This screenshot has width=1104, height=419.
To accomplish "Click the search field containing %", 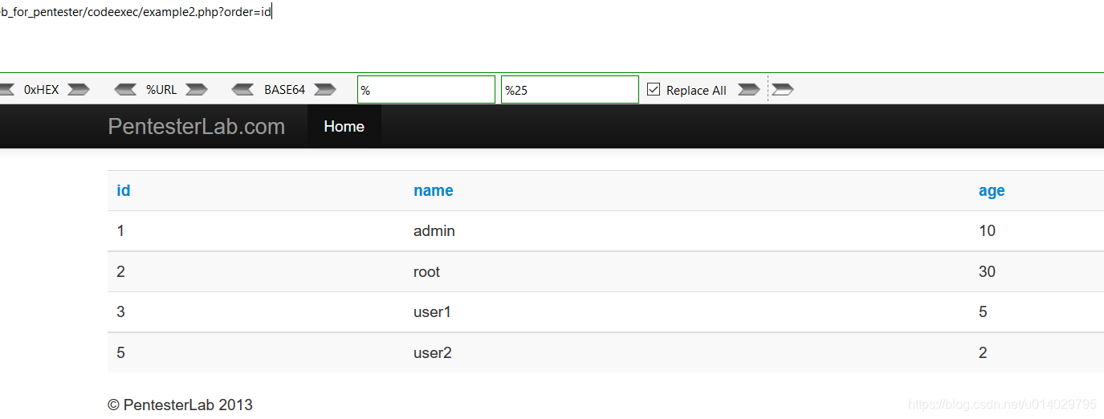I will (x=426, y=90).
